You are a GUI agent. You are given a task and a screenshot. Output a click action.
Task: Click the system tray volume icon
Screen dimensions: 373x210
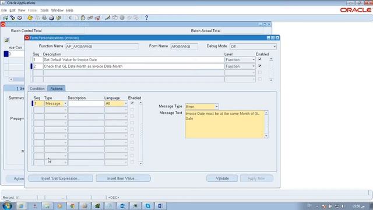click(343, 206)
